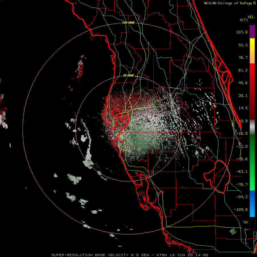257x257 pixels.
Task: Pick the blue segment of velocity color bar
Action: click(252, 204)
